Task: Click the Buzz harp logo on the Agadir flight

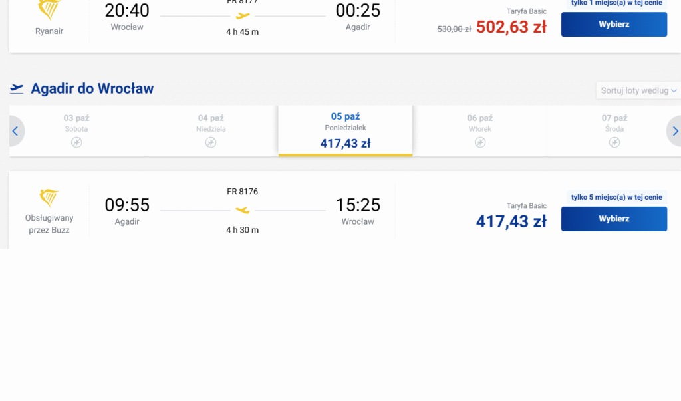Action: (x=49, y=198)
